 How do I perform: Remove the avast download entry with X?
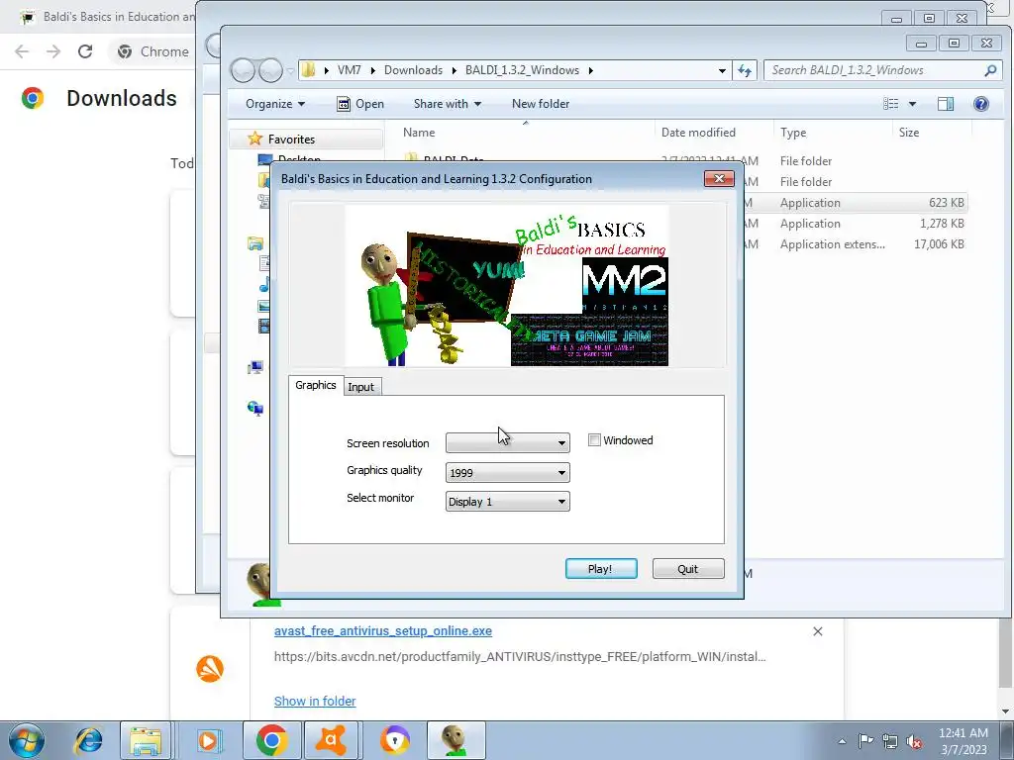[x=817, y=631]
